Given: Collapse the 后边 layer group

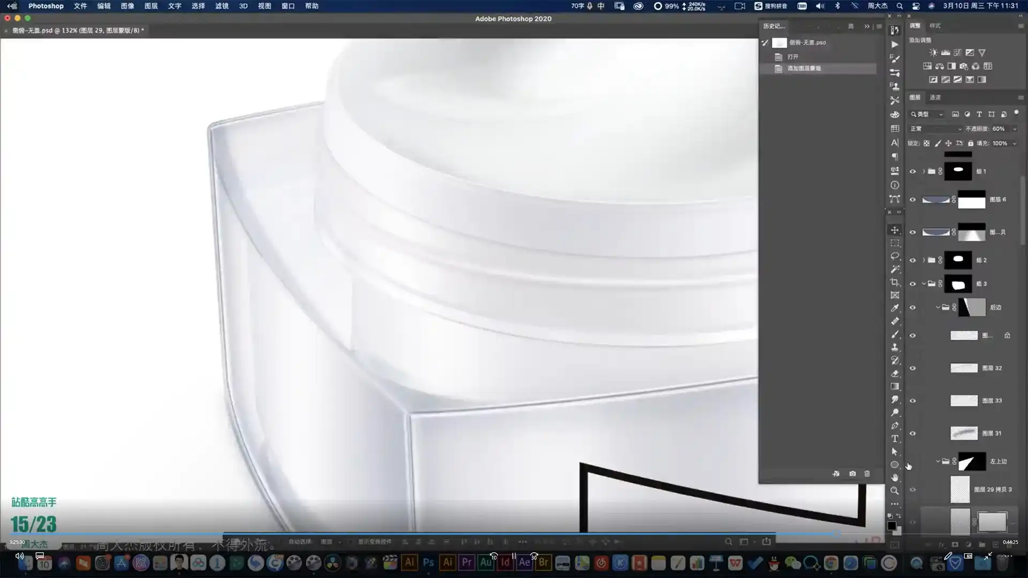Looking at the screenshot, I should coord(938,307).
